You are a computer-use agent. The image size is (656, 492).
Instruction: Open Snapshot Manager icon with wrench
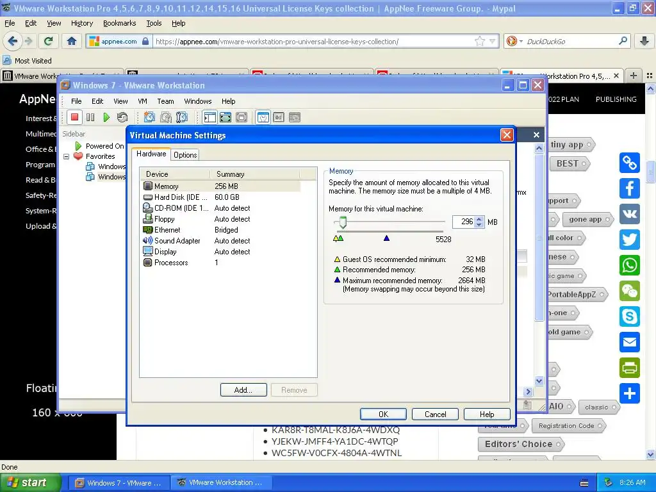coord(181,118)
